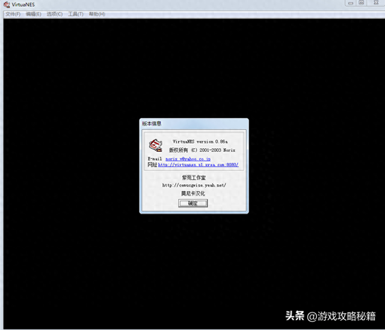Viewport: 385px width, 330px height.
Task: Click the yeah.net URL text line
Action: 194,185
